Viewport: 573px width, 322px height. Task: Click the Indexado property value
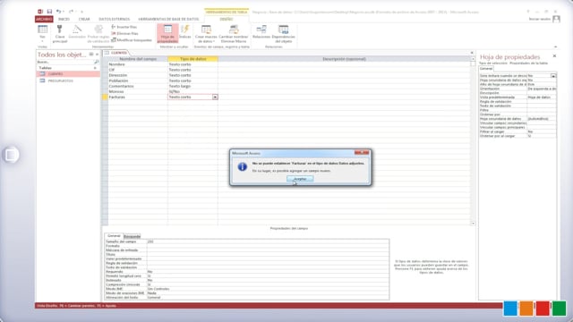coord(268,280)
